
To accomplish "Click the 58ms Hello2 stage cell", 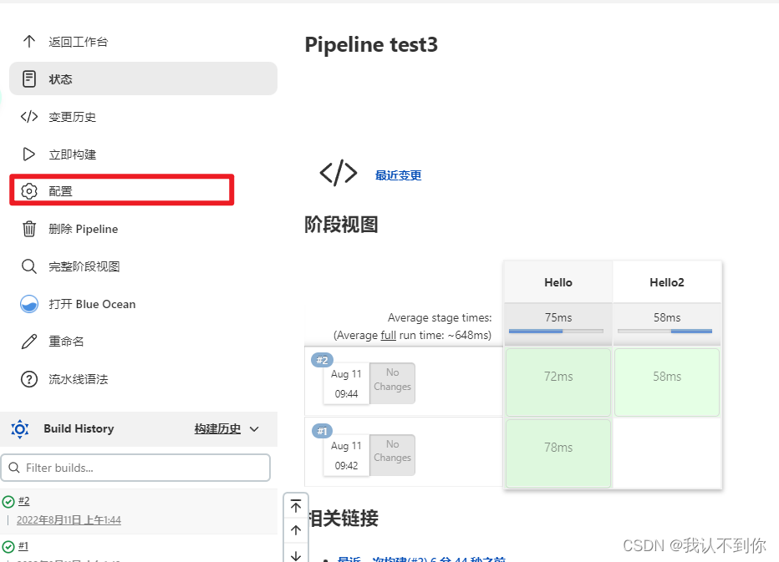I will tap(666, 377).
